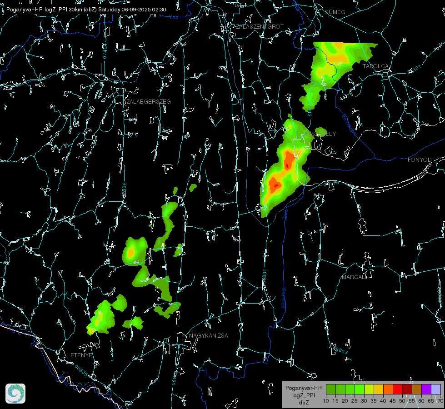Click the 30–35 dBZ yellow-green swatch
This screenshot has height=409, width=445.
pos(369,389)
